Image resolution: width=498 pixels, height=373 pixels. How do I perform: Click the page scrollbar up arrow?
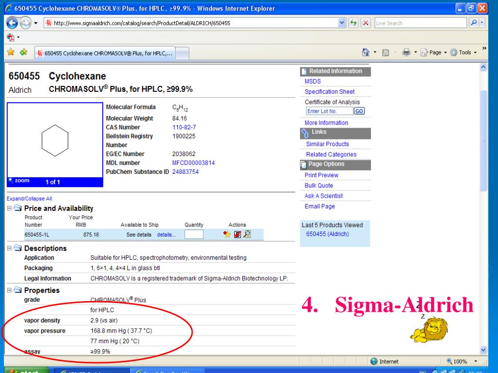pos(483,67)
